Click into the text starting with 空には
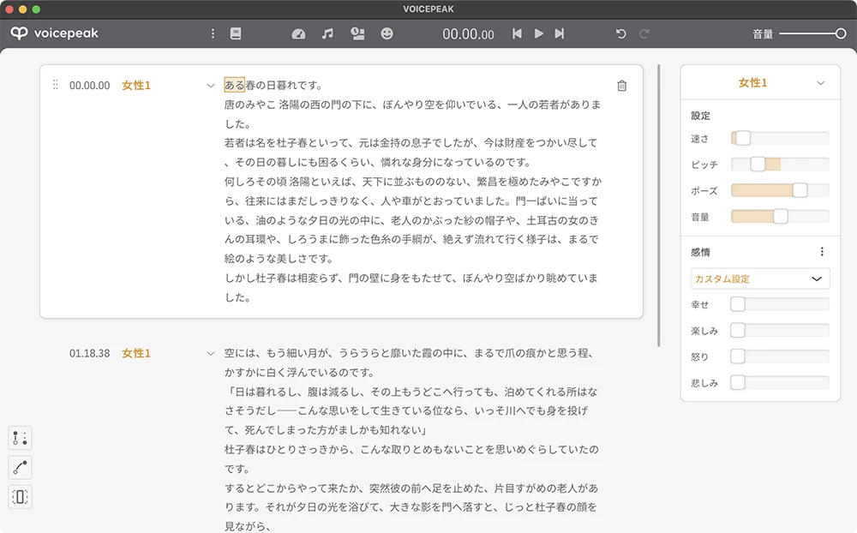Viewport: 857px width, 533px height. coord(409,353)
